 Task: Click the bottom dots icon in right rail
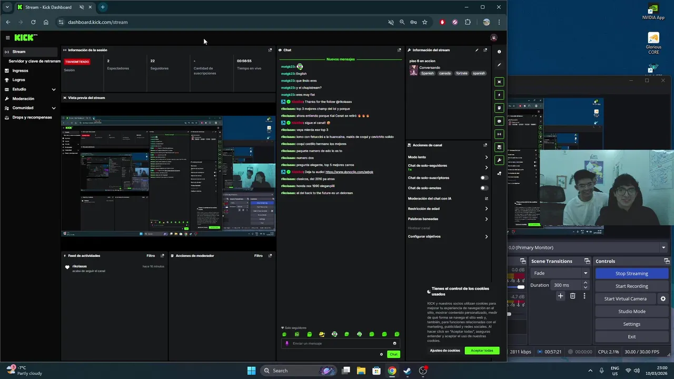pyautogui.click(x=499, y=173)
